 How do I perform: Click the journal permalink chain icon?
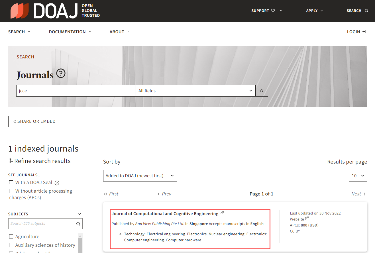222,213
